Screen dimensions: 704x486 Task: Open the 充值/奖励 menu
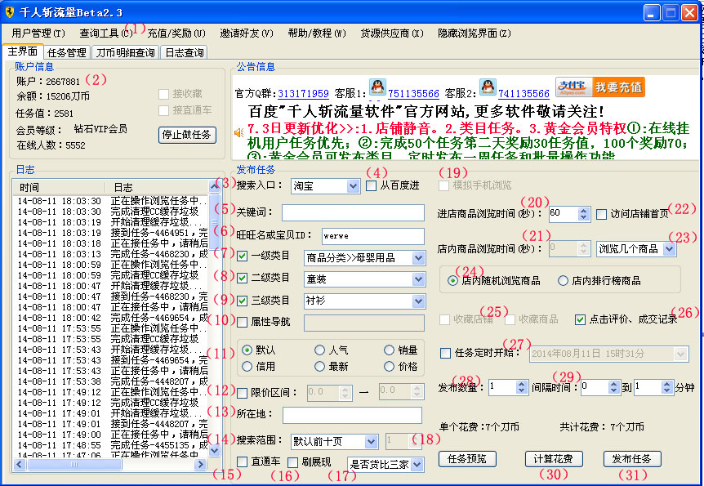coord(170,33)
